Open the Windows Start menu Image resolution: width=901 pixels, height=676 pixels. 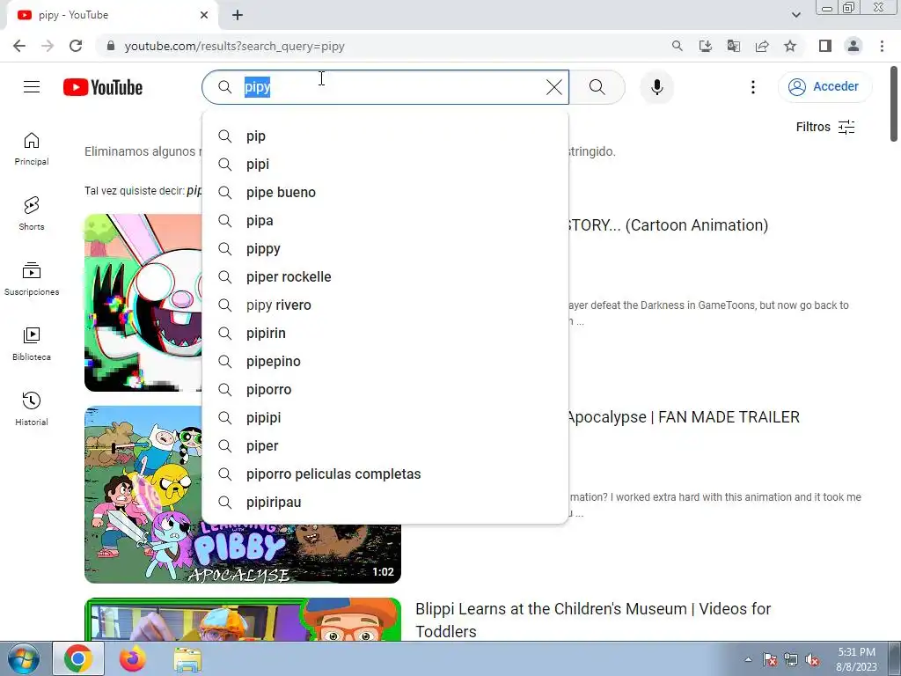(x=24, y=659)
